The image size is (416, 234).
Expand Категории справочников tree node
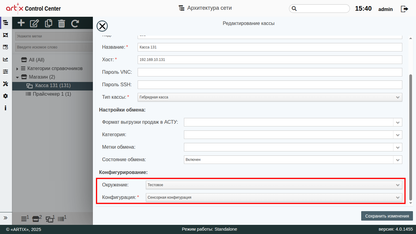coord(17,69)
